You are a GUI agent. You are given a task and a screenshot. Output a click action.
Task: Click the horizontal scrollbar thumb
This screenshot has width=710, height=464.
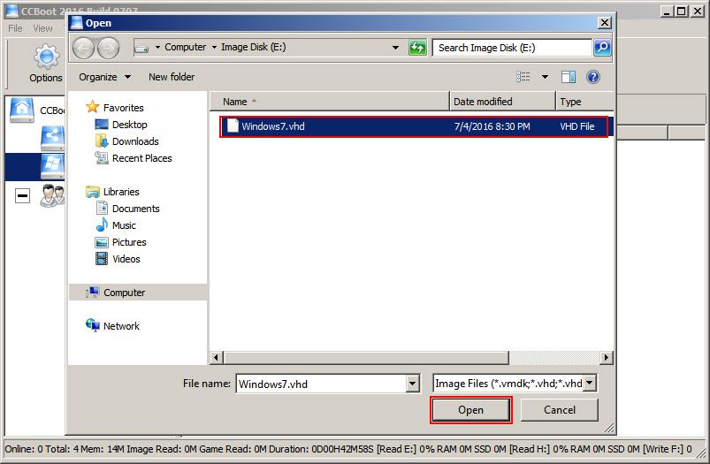[366, 358]
